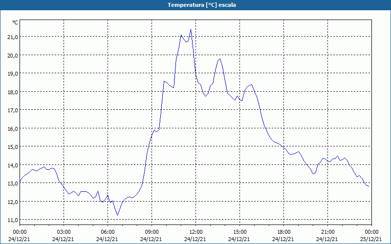Viewport: 391px width, 244px height.
Task: Click the 21:00 time label
Action: pyautogui.click(x=327, y=232)
